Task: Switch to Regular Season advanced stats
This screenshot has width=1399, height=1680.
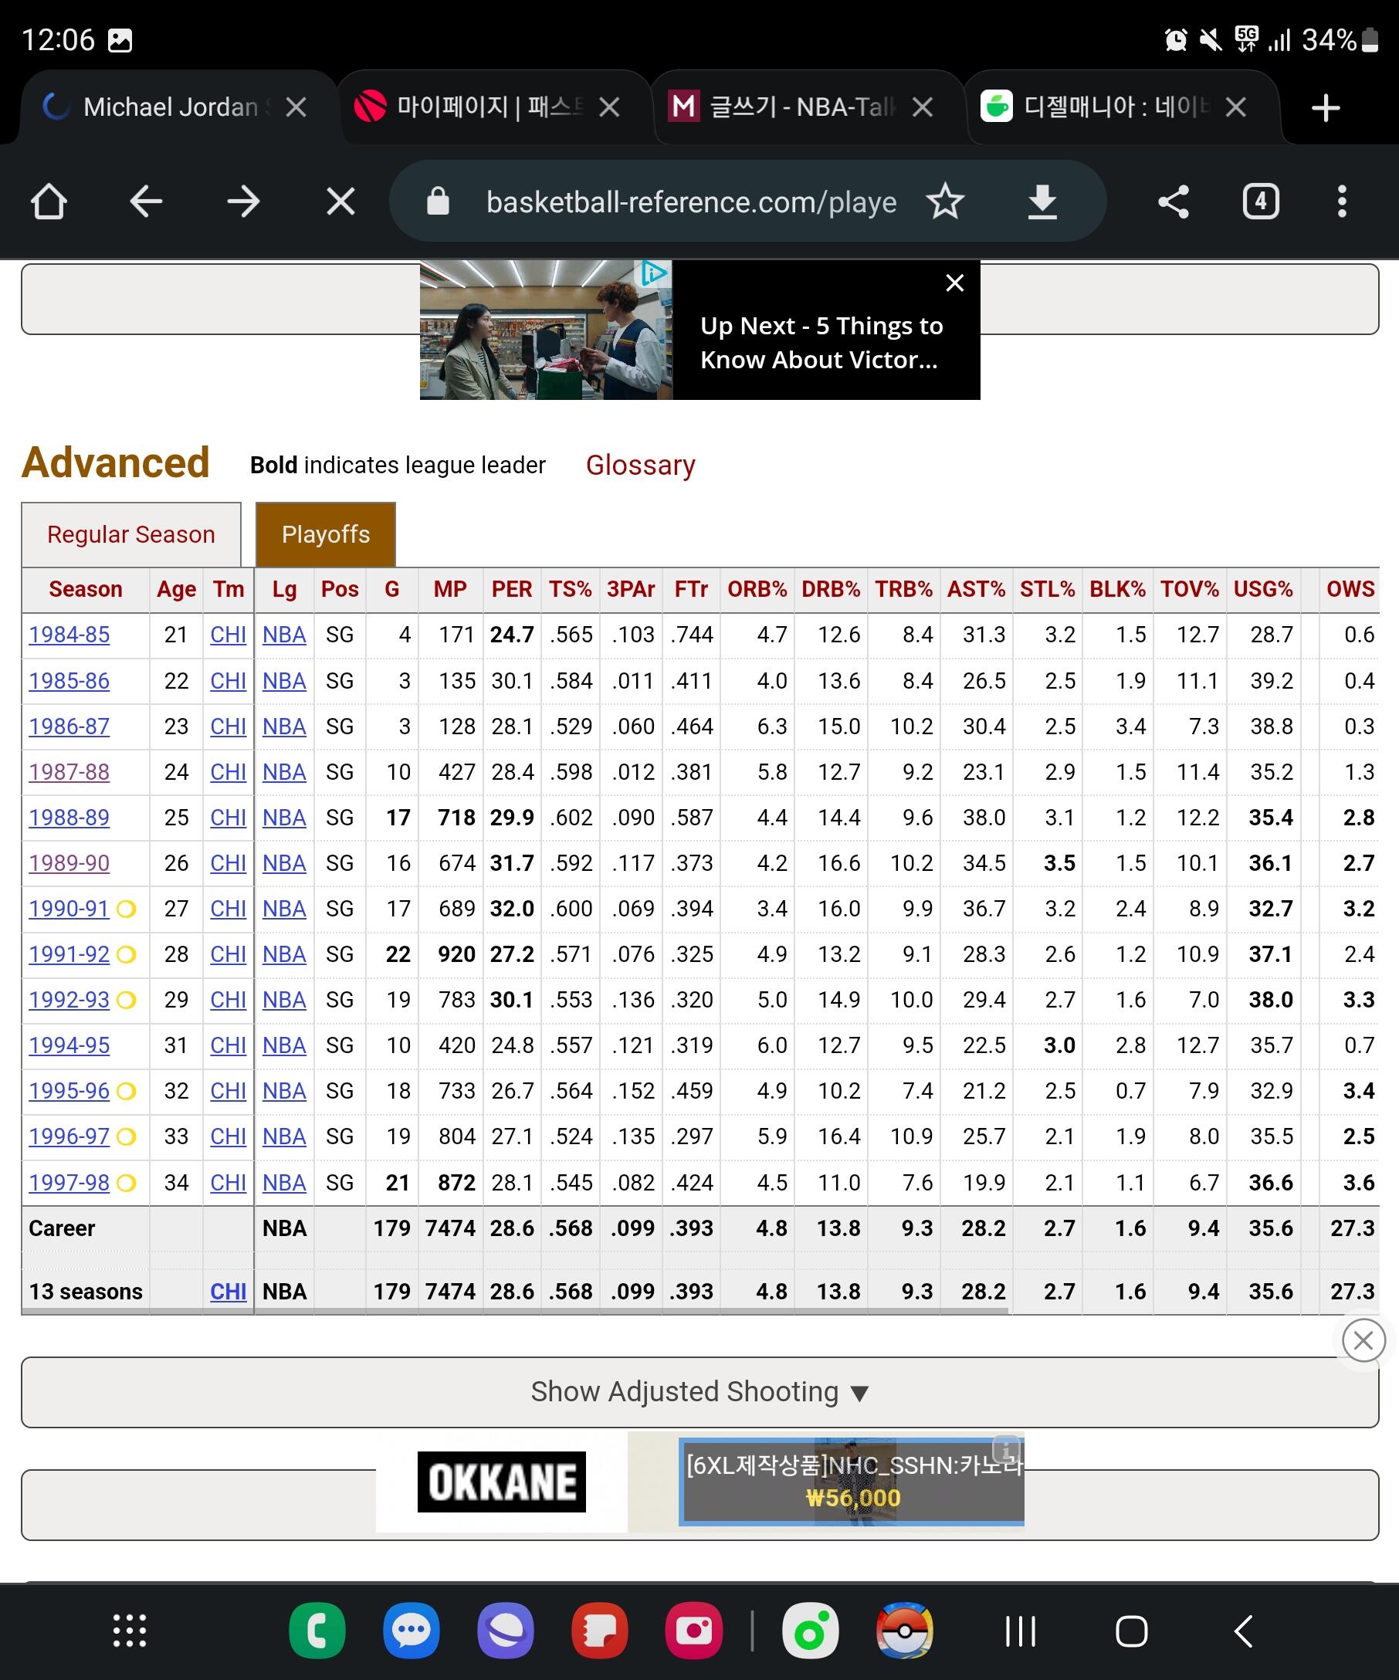Action: [131, 534]
